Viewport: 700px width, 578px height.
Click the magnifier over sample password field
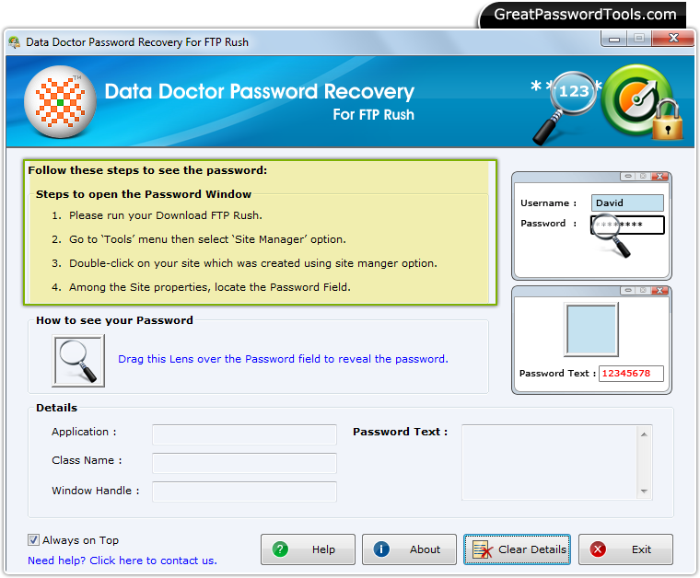(612, 235)
